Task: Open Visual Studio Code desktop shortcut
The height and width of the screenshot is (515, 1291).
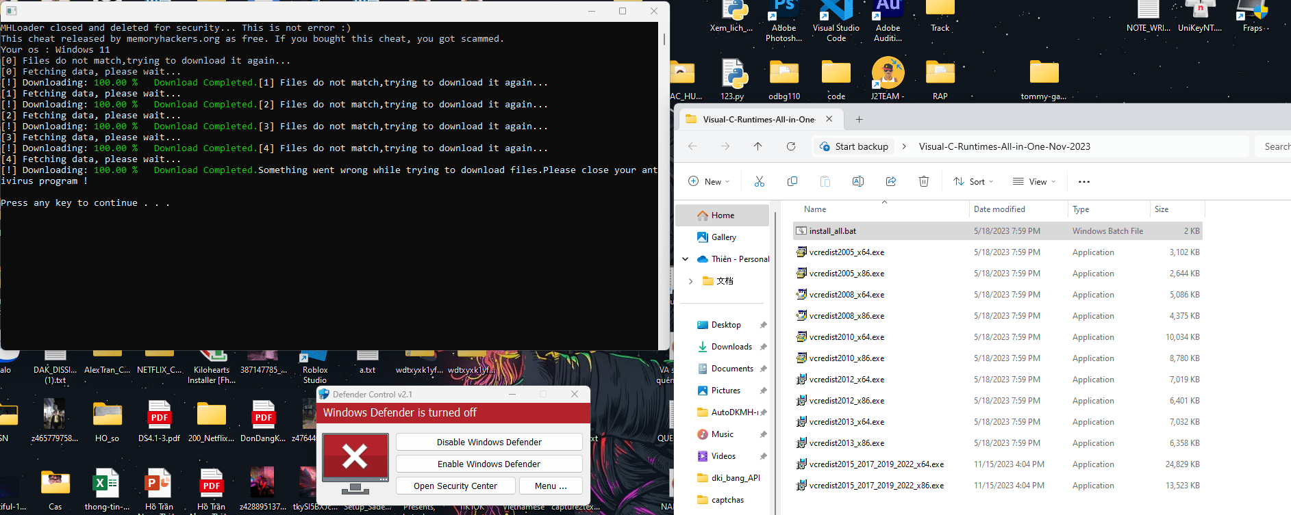Action: [x=836, y=22]
